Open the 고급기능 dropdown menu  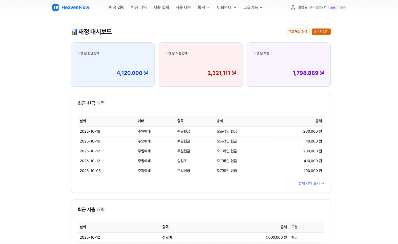(252, 7)
